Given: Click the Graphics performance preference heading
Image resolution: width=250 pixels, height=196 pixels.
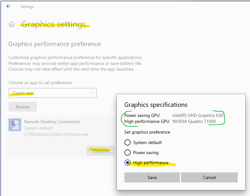Looking at the screenshot, I should (x=54, y=44).
